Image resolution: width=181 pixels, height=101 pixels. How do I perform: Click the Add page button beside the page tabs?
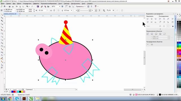point(23,89)
